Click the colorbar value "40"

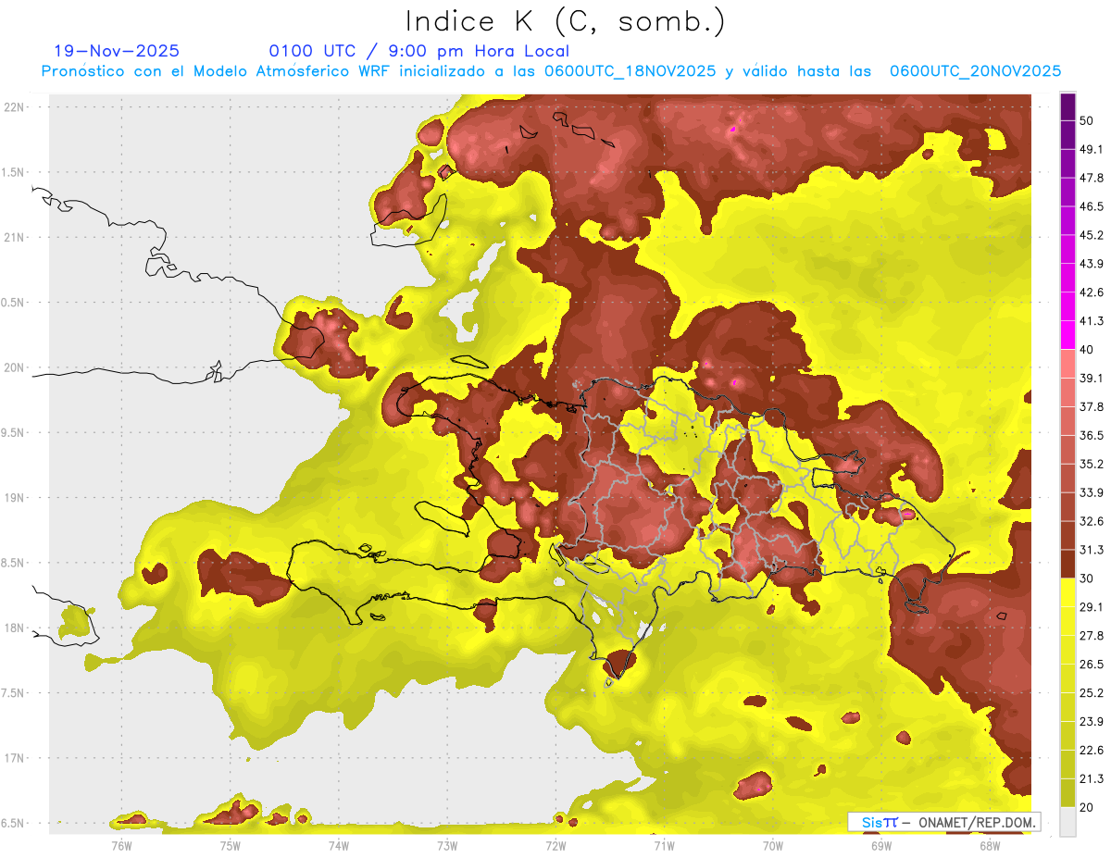pyautogui.click(x=1088, y=349)
